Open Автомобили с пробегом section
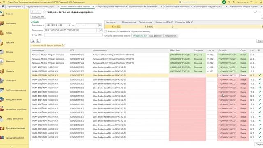263x148 pixels. (x=16, y=109)
